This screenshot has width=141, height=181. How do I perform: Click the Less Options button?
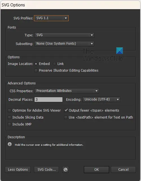click(x=18, y=170)
